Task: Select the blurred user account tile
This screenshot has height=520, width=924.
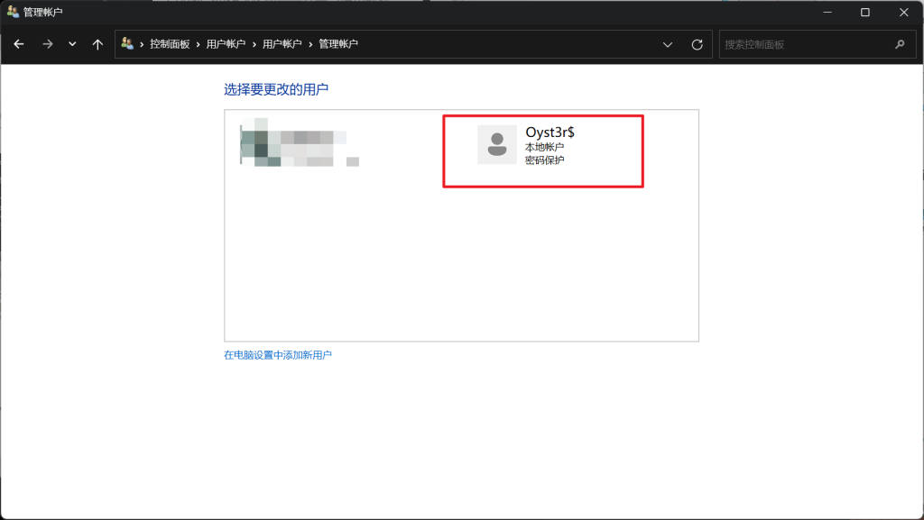Action: (x=298, y=144)
